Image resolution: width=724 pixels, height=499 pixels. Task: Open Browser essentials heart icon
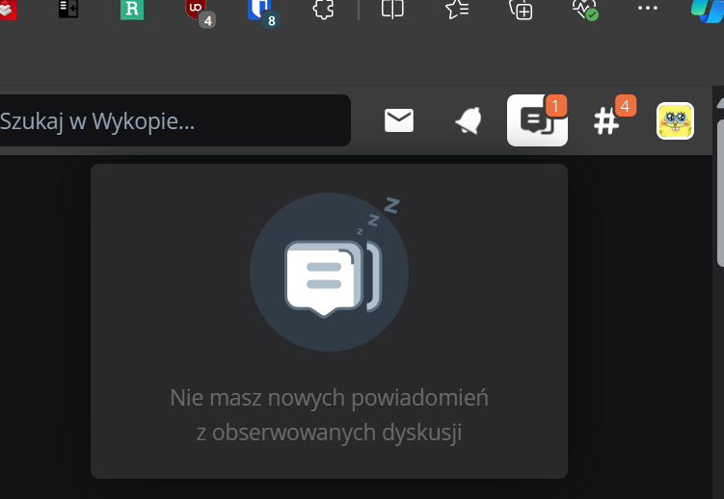click(x=584, y=10)
